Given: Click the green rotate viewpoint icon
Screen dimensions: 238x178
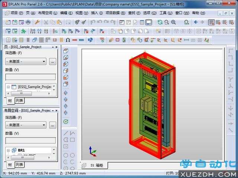Looking at the screenshot, I should [x=66, y=122].
